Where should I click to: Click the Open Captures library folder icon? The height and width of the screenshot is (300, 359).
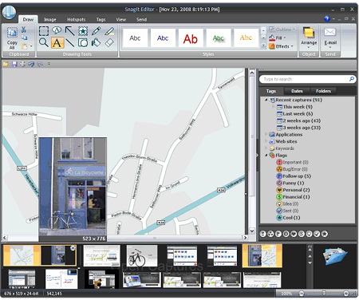pyautogui.click(x=335, y=256)
